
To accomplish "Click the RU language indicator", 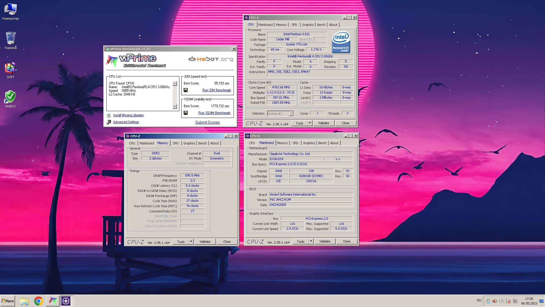I will click(479, 300).
